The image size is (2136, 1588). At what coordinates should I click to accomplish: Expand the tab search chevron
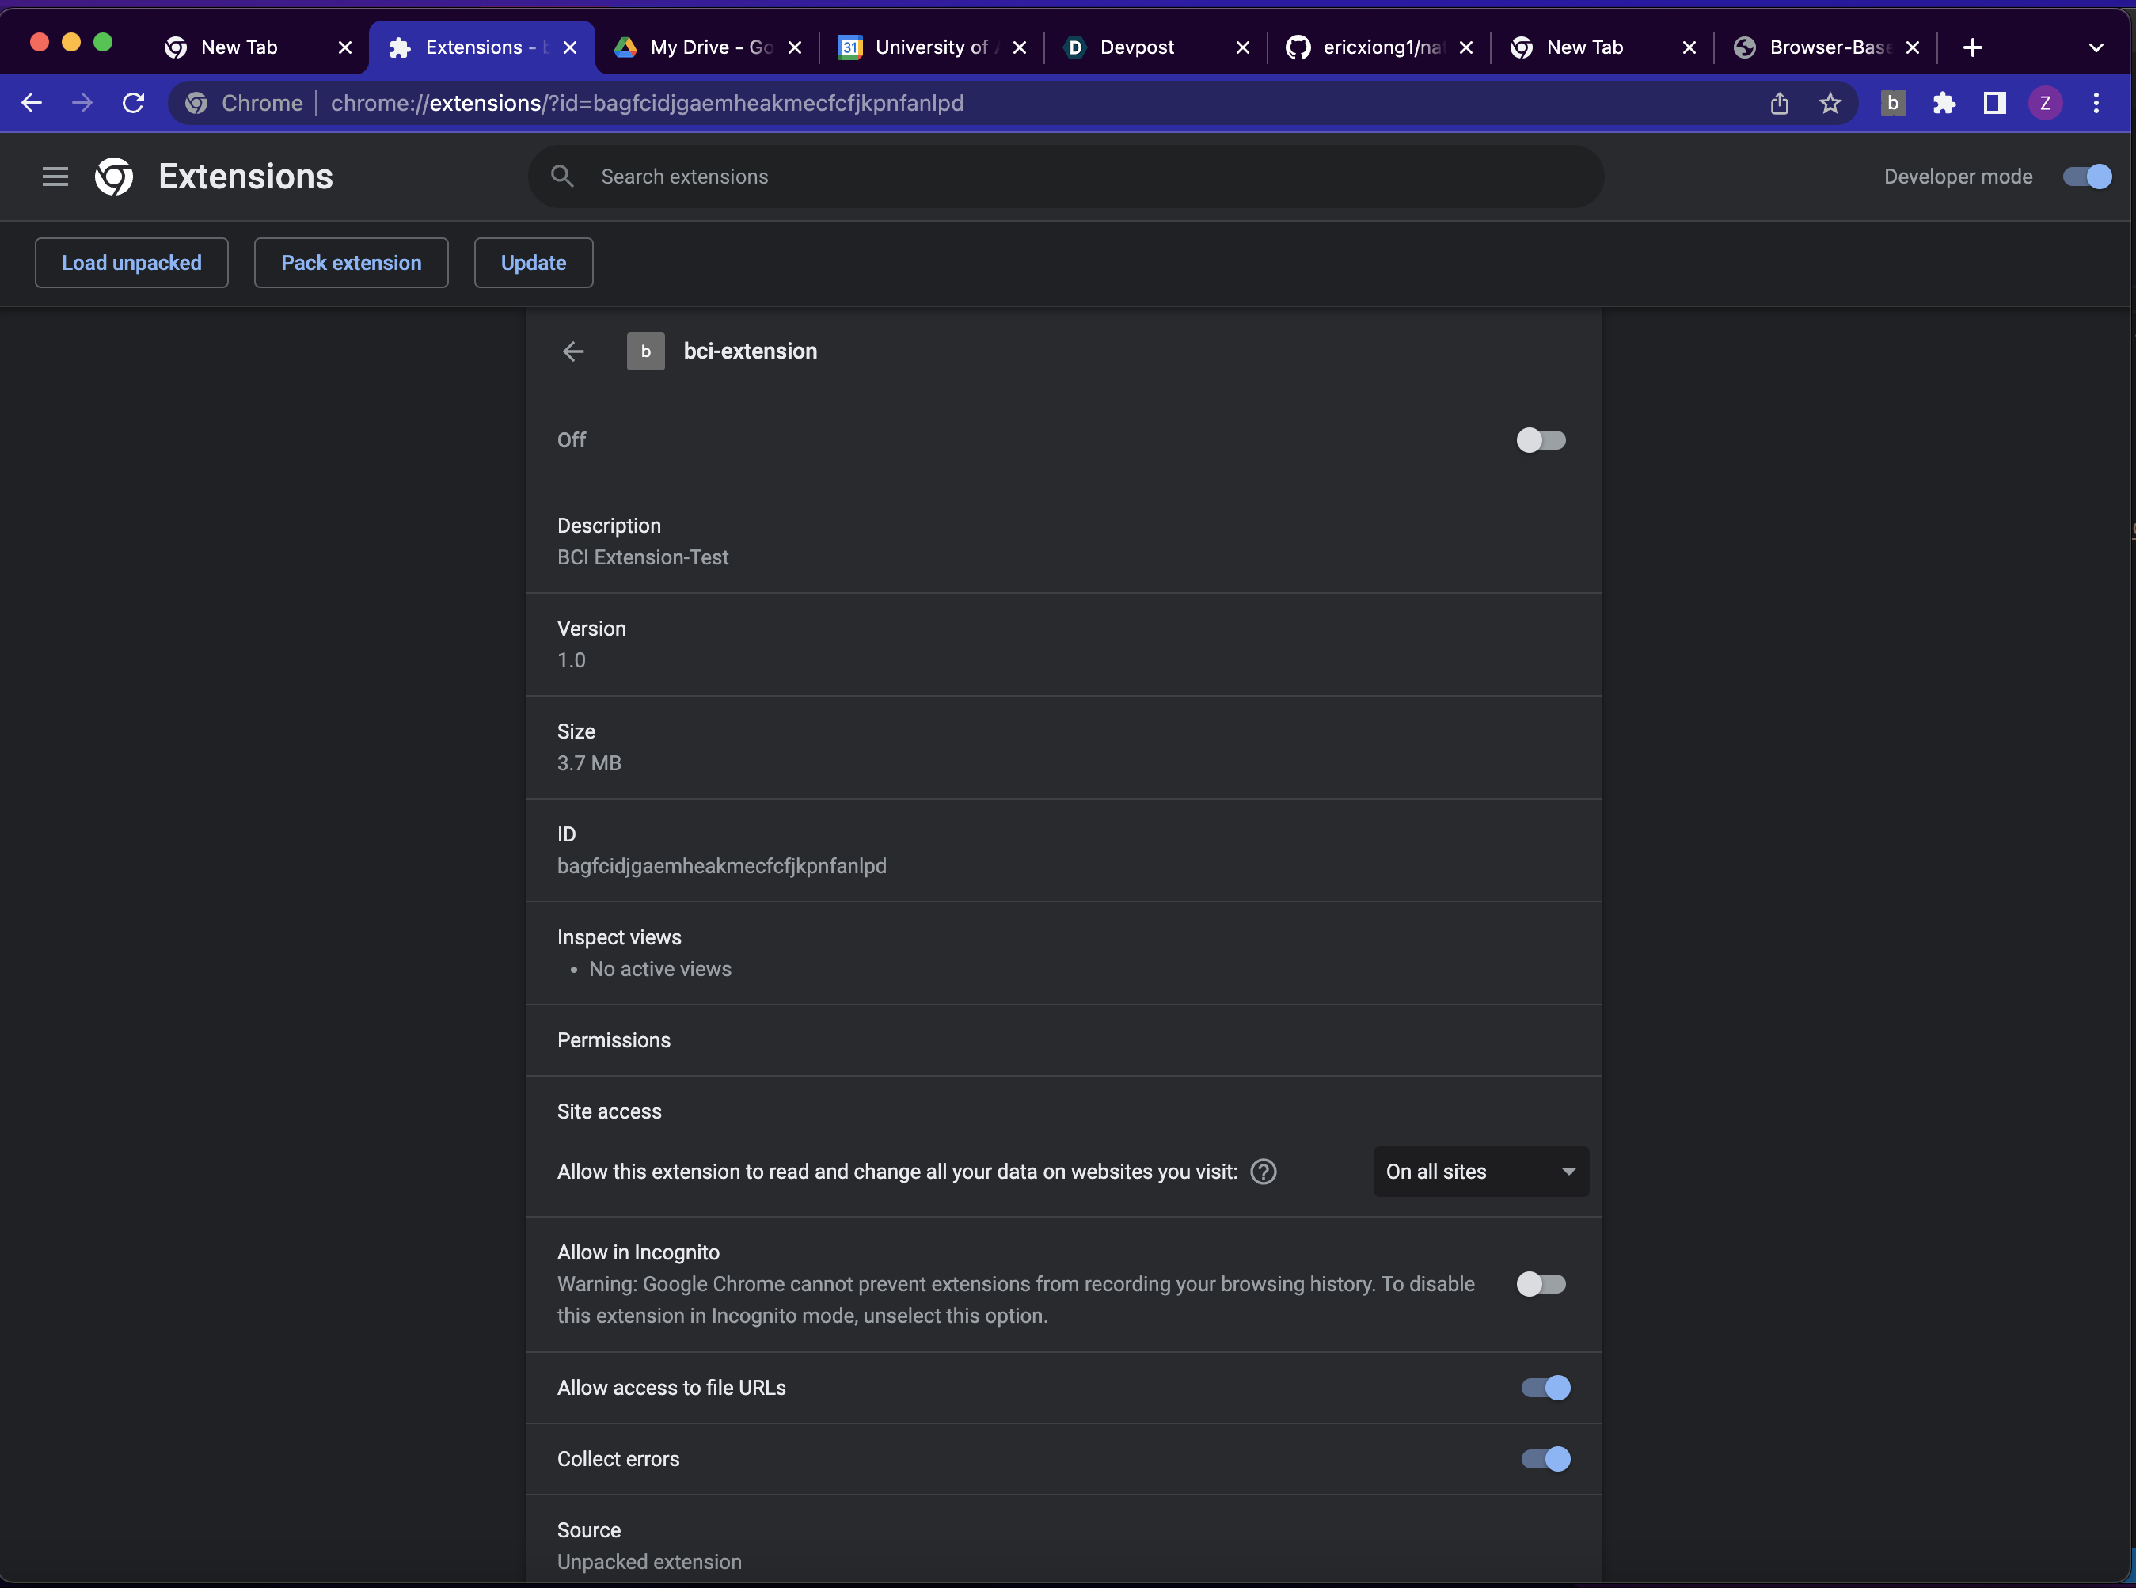coord(2096,47)
